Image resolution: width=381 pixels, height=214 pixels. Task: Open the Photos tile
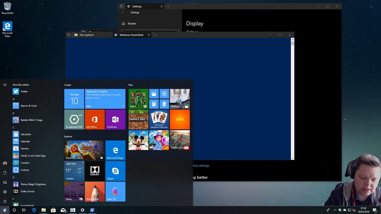[180, 99]
